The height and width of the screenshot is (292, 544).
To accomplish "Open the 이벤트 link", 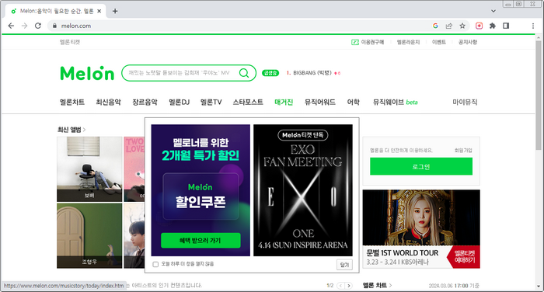I will tap(438, 42).
